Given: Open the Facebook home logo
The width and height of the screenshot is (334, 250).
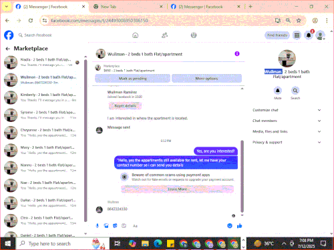Looking at the screenshot, I should coord(9,35).
